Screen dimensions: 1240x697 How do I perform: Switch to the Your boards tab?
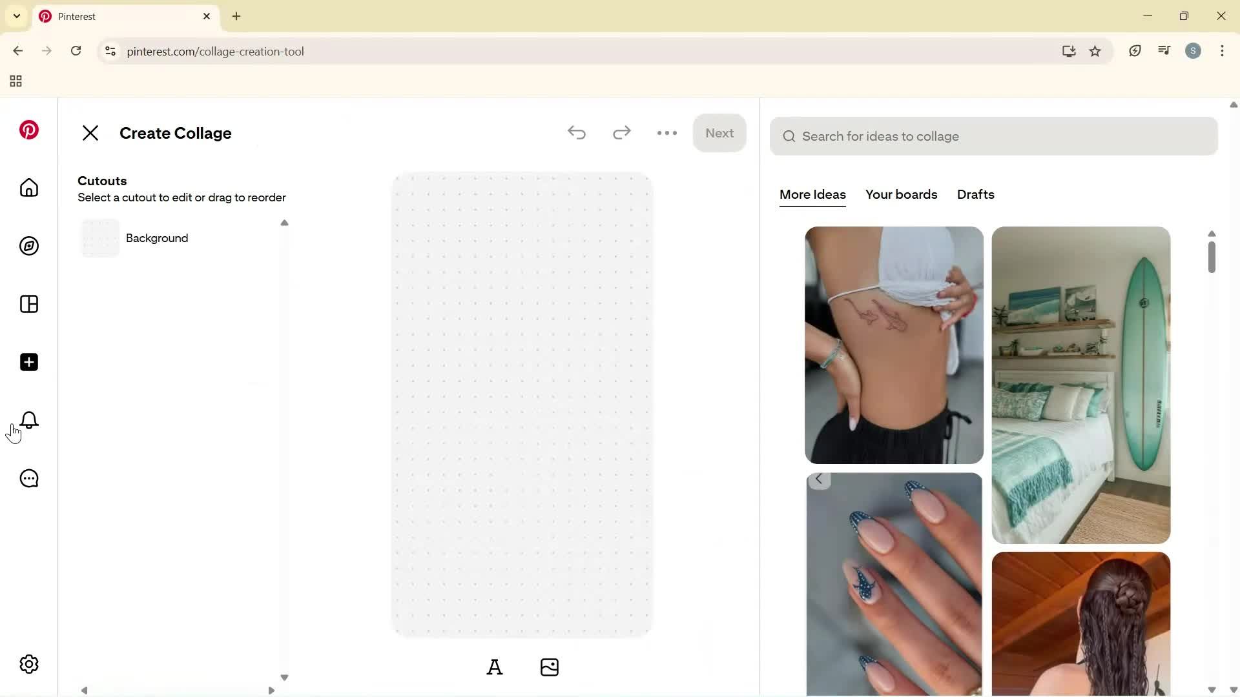click(x=901, y=194)
